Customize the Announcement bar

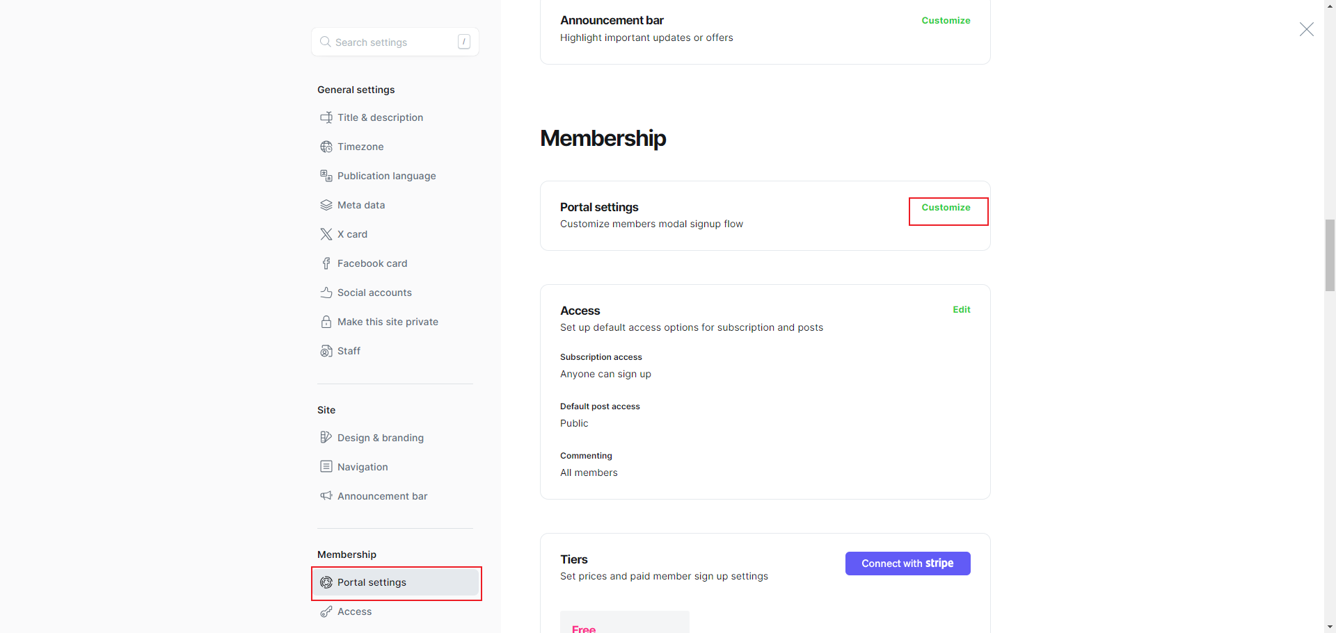(946, 21)
